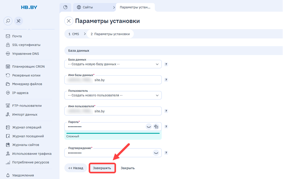Collapse sidebar section with small up chevron
This screenshot has width=283, height=179.
tap(29, 29)
